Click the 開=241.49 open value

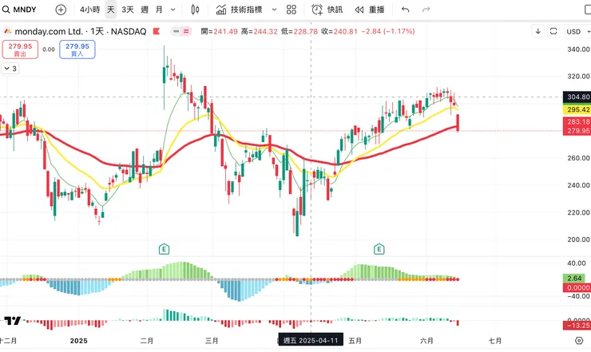tap(219, 31)
